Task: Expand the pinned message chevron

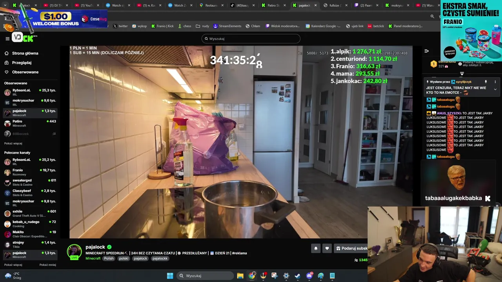Action: (495, 89)
